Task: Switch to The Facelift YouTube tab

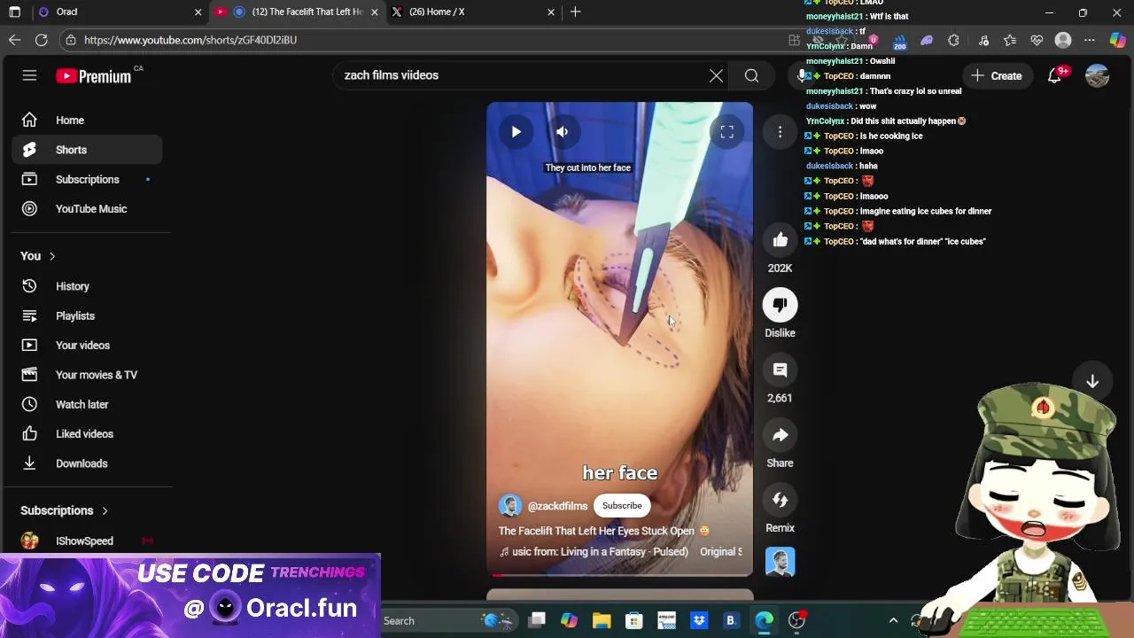Action: point(297,12)
